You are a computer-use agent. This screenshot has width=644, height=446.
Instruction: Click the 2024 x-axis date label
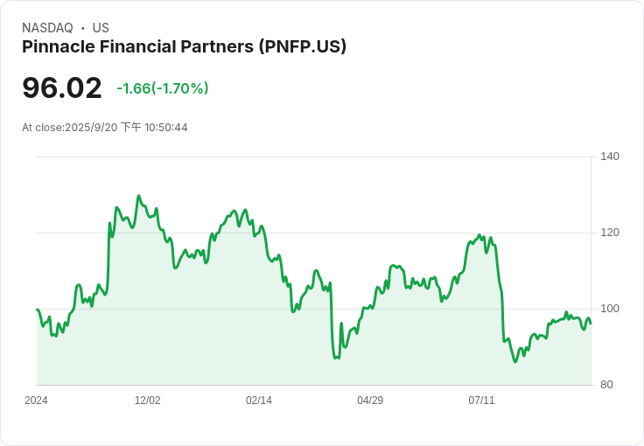[37, 401]
